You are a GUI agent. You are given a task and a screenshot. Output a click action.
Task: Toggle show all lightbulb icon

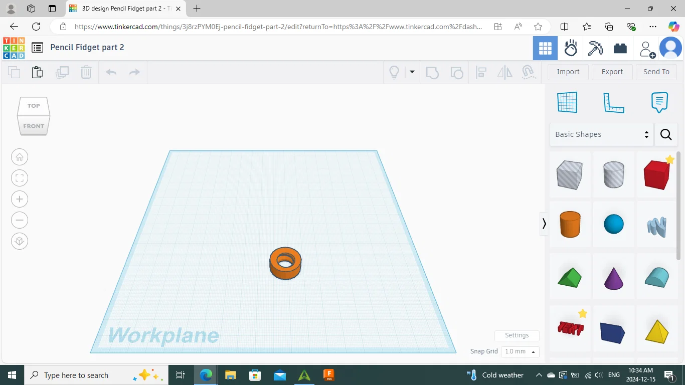(394, 72)
